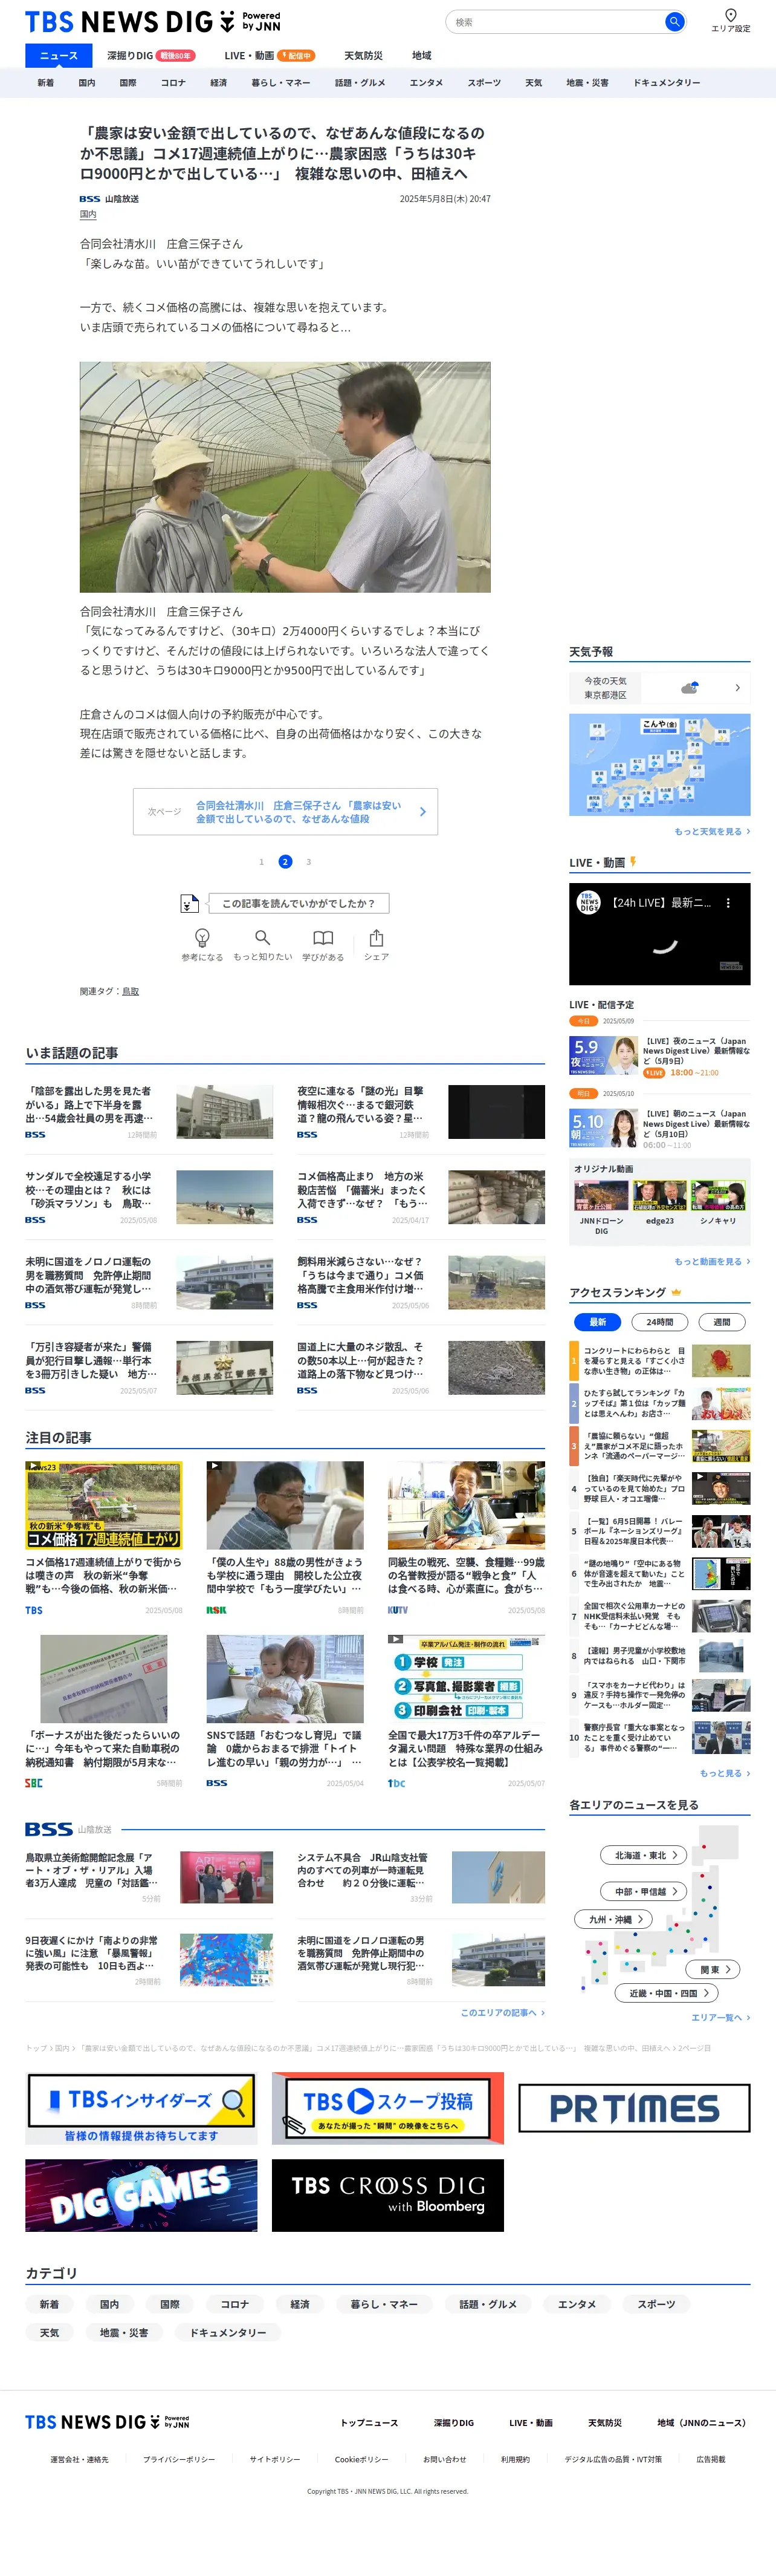Click the BSS 山陰放送 section logo
This screenshot has width=776, height=2576.
click(68, 1829)
